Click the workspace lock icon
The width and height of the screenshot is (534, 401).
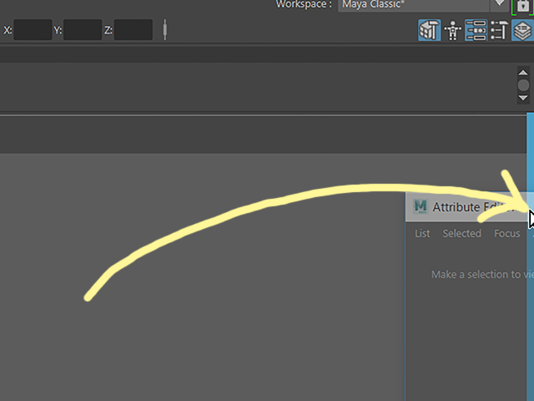523,6
